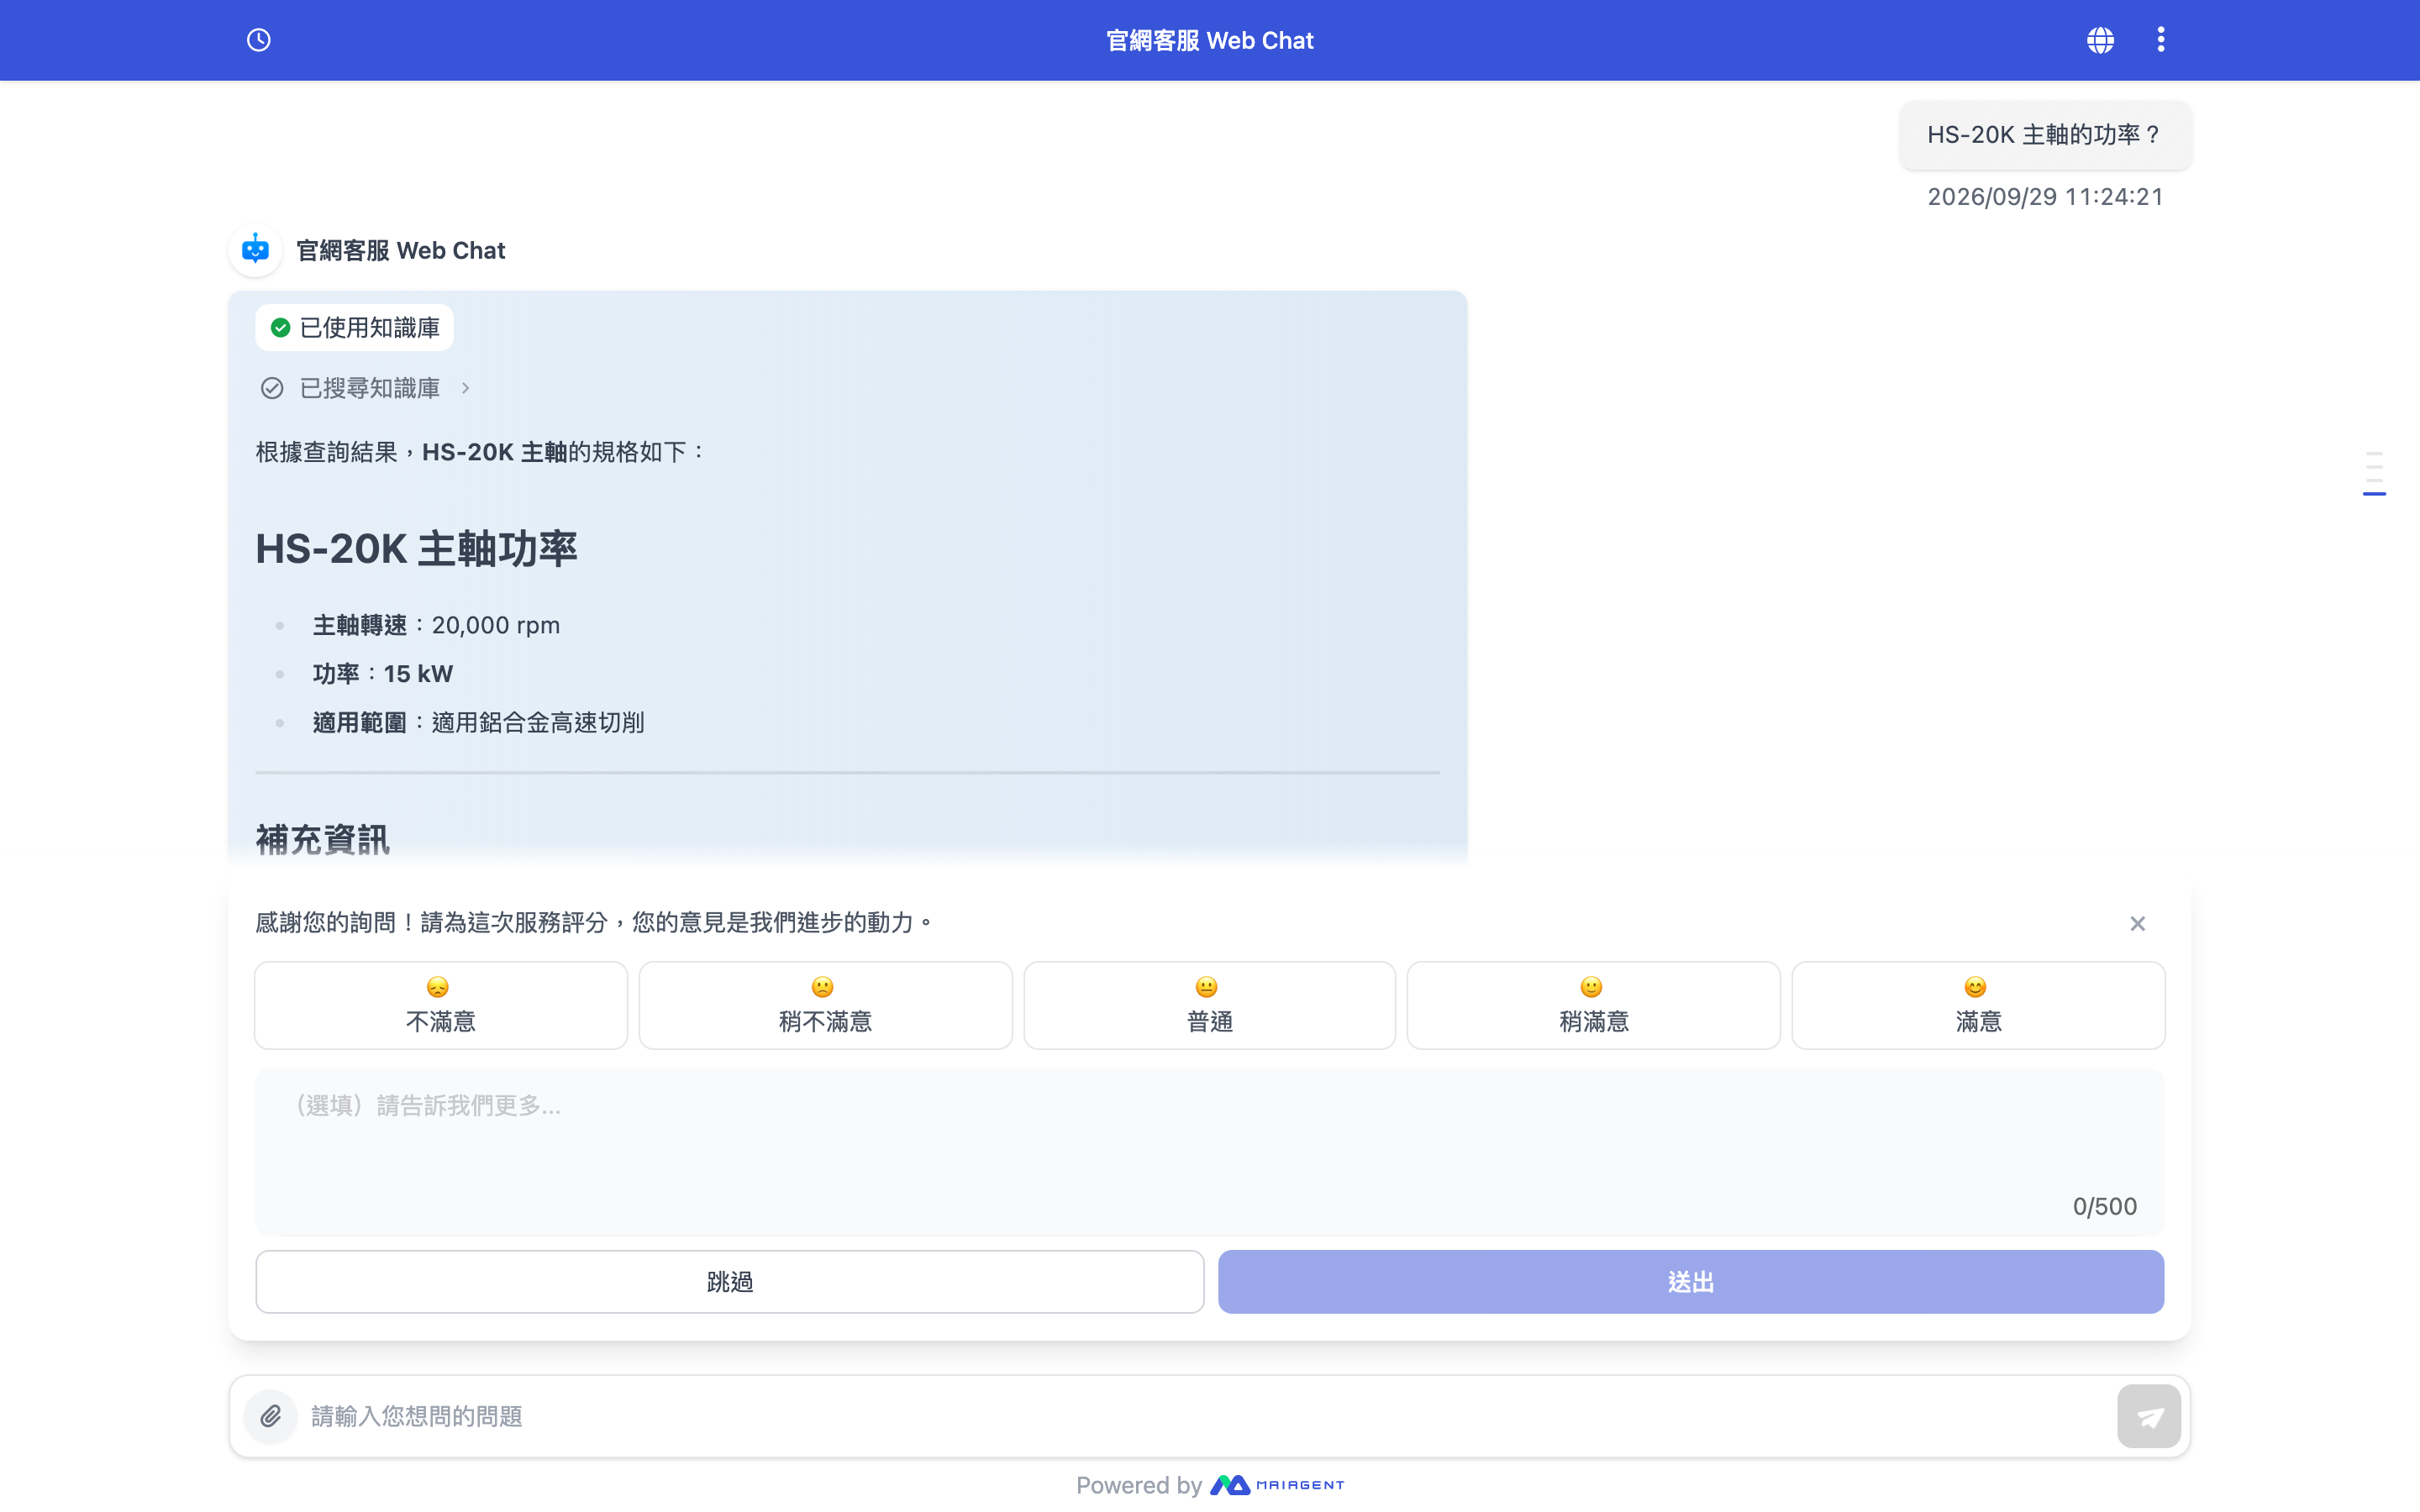Click the paper-plane send message icon
This screenshot has width=2420, height=1512.
[x=2149, y=1416]
